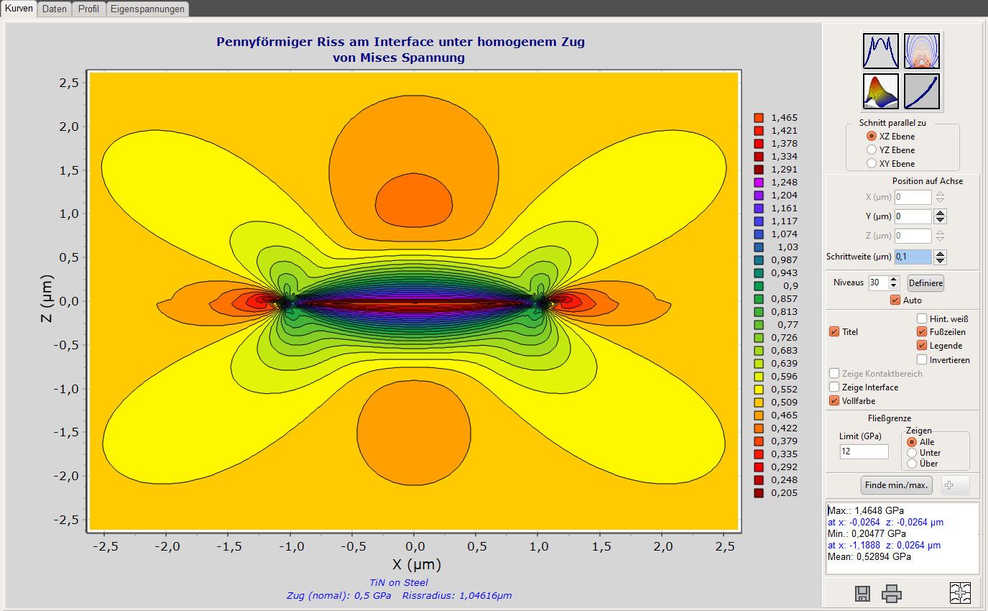Click the 'Rissradius: 1,04616µm' footer text
The width and height of the screenshot is (988, 611).
point(457,596)
